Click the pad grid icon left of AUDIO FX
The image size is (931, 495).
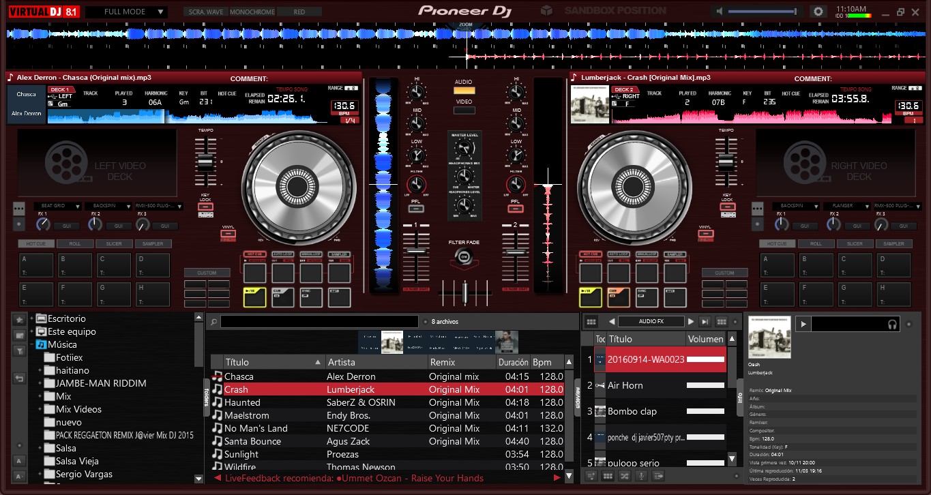(591, 320)
